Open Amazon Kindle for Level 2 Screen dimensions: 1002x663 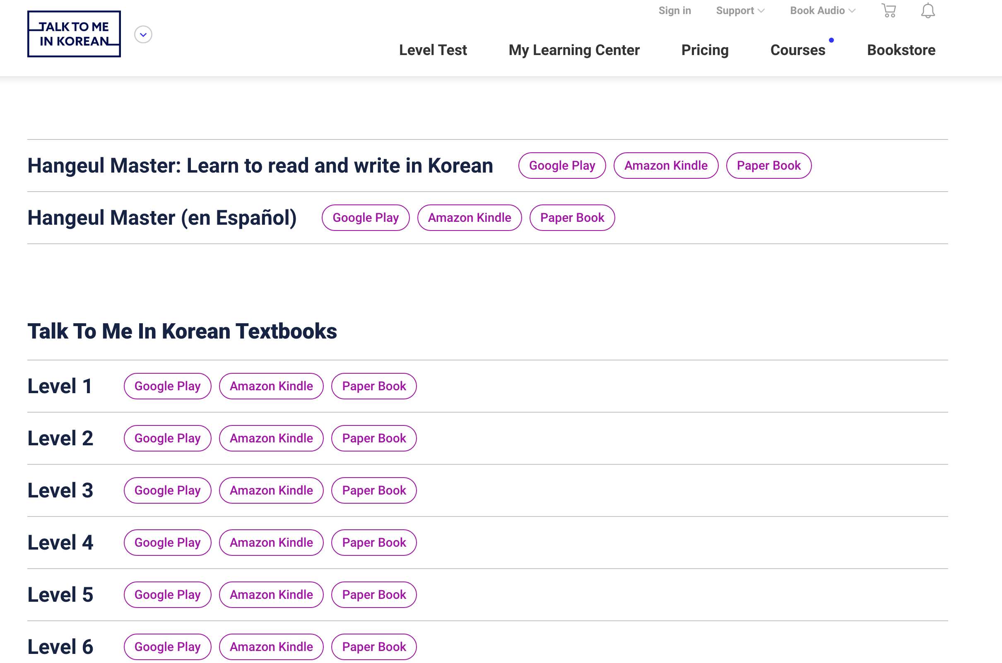click(271, 438)
